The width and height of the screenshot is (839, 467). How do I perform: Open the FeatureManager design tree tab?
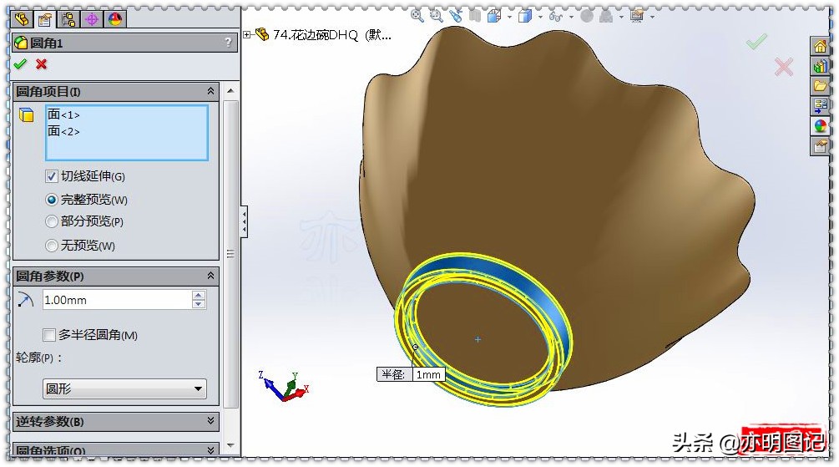[22, 20]
